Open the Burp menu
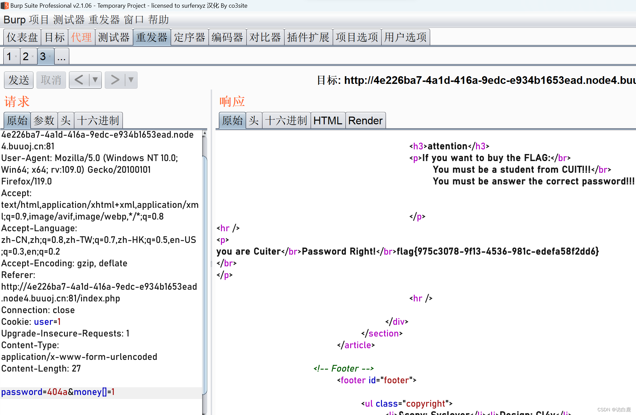636x415 pixels. click(x=14, y=20)
